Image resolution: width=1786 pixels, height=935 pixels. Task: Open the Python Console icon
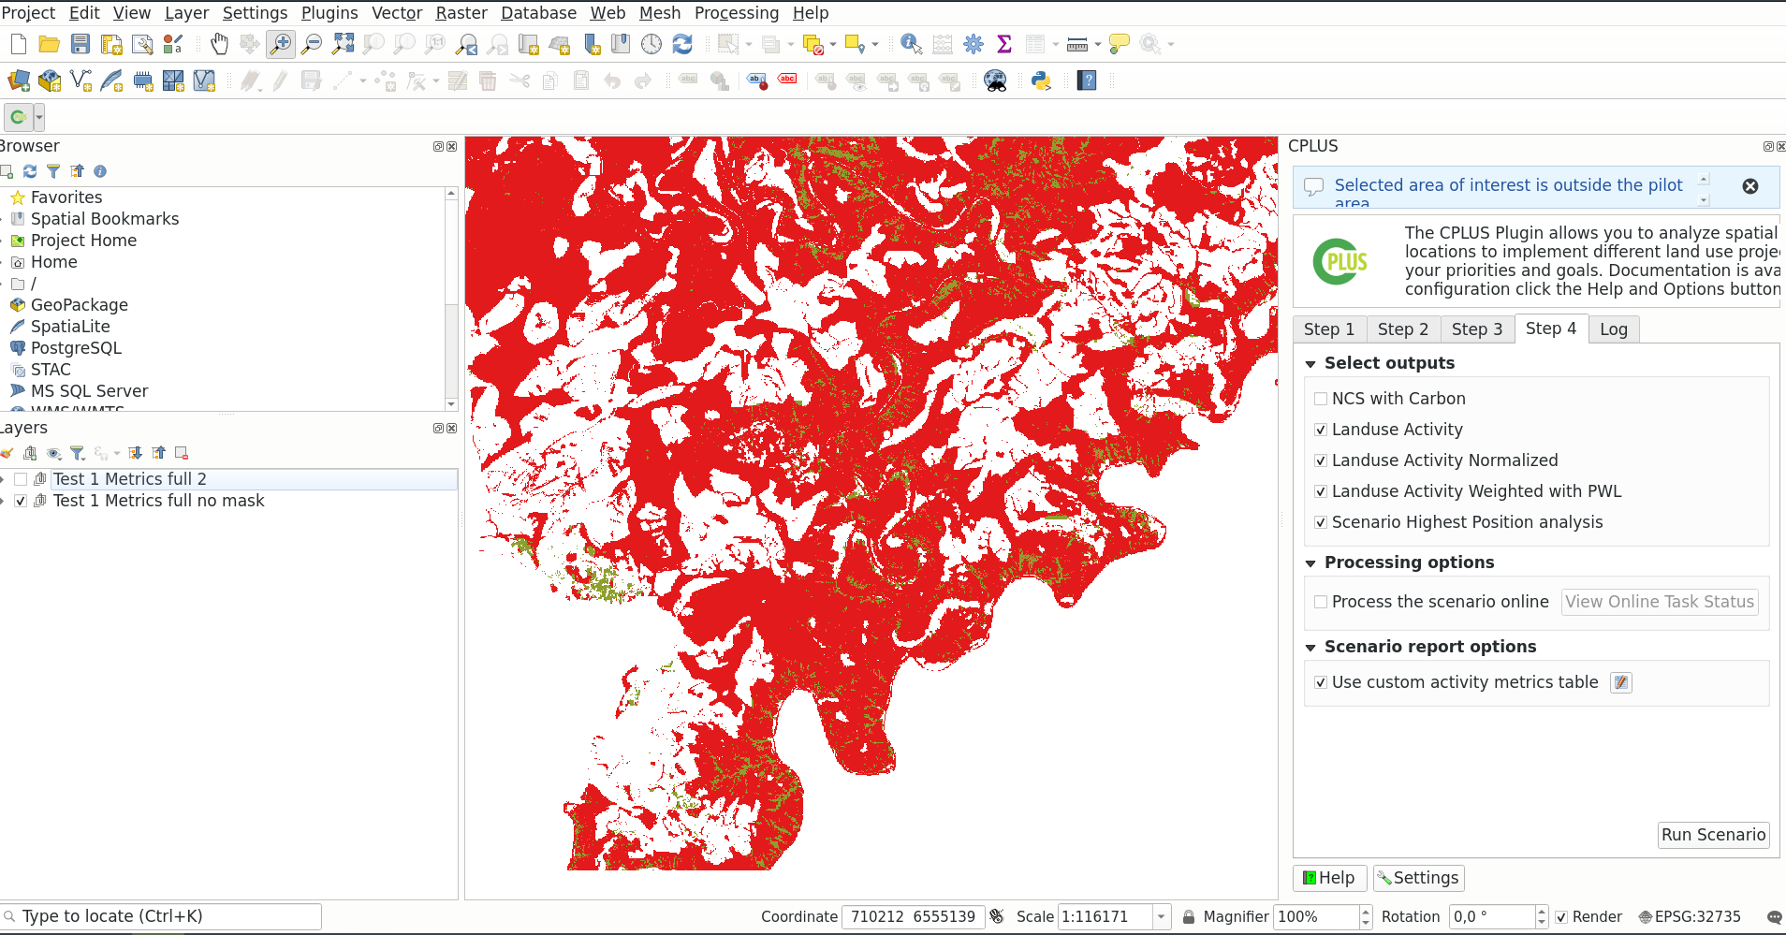click(x=1041, y=80)
